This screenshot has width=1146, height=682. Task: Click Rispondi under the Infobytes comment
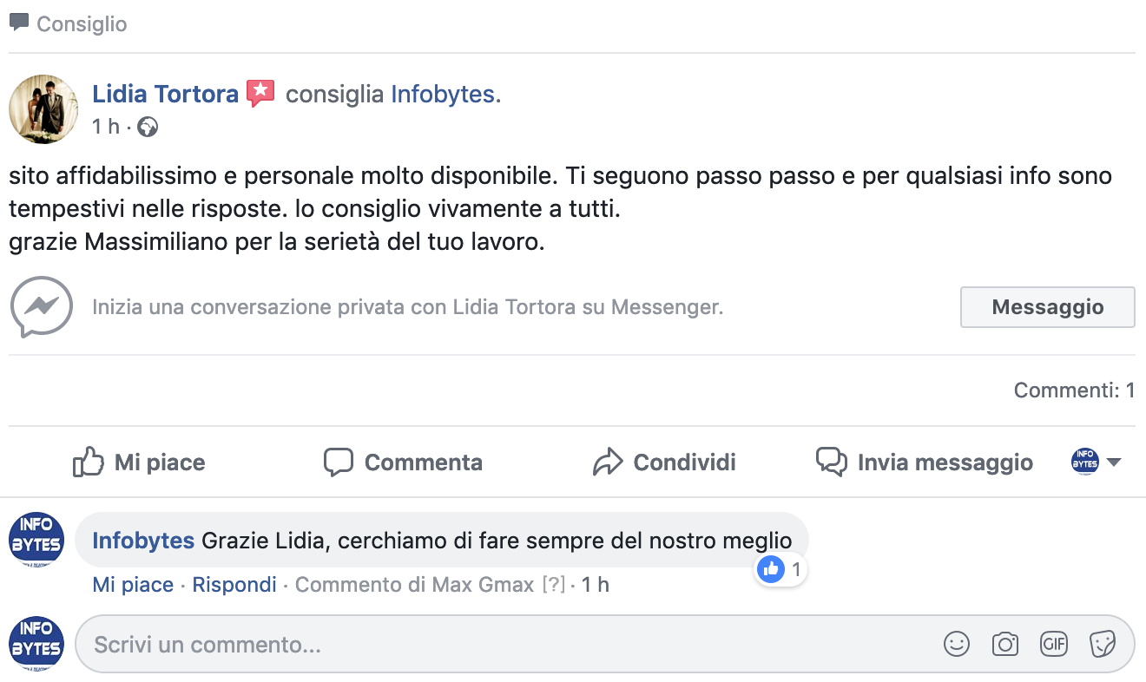(x=234, y=585)
